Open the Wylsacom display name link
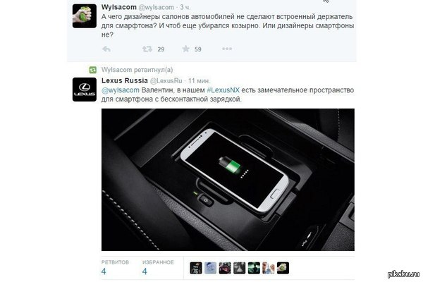Screen dimensions: 423x282 (119, 7)
